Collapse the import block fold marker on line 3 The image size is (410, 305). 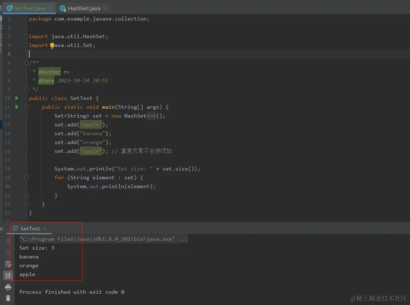pos(26,36)
